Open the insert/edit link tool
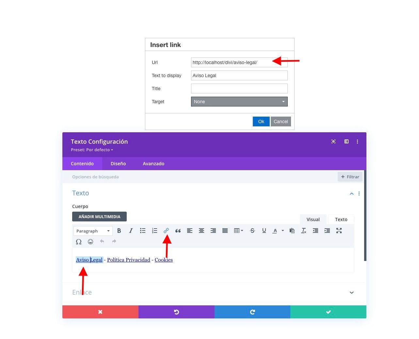Image resolution: width=419 pixels, height=339 pixels. tap(166, 231)
